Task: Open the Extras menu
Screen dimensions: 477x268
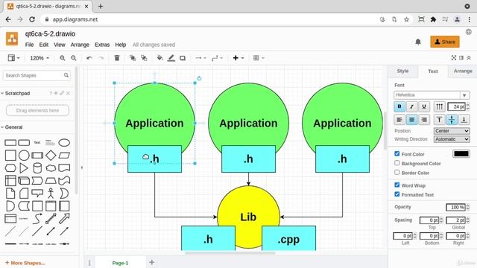Action: point(102,45)
